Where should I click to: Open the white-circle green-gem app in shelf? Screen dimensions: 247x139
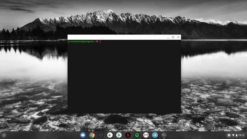pyautogui.click(x=110, y=135)
